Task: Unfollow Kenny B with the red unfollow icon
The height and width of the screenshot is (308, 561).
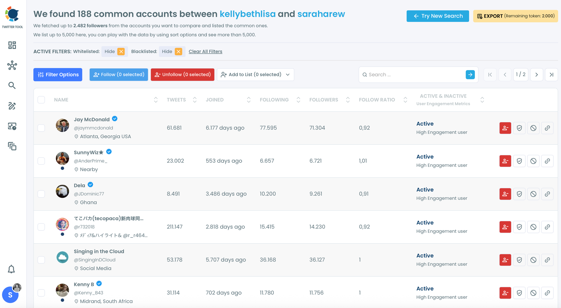Action: (505, 293)
